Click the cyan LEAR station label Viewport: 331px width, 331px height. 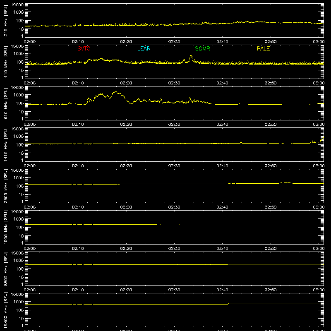click(144, 48)
